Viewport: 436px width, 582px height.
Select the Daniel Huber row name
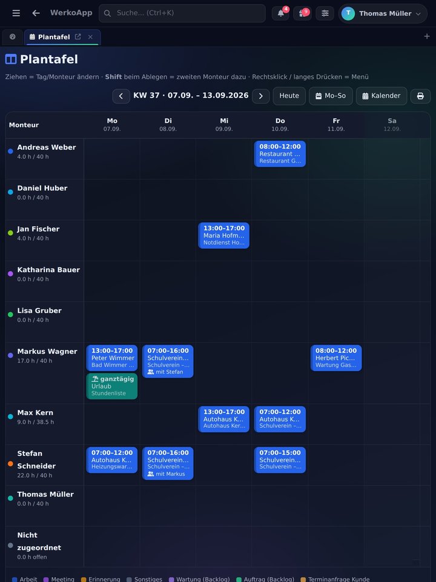tap(42, 188)
